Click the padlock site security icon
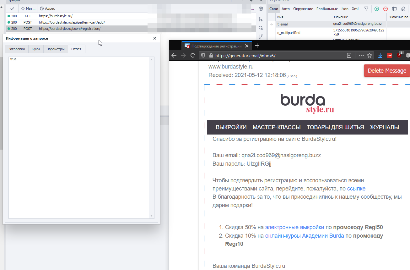The image size is (410, 270). (x=211, y=55)
